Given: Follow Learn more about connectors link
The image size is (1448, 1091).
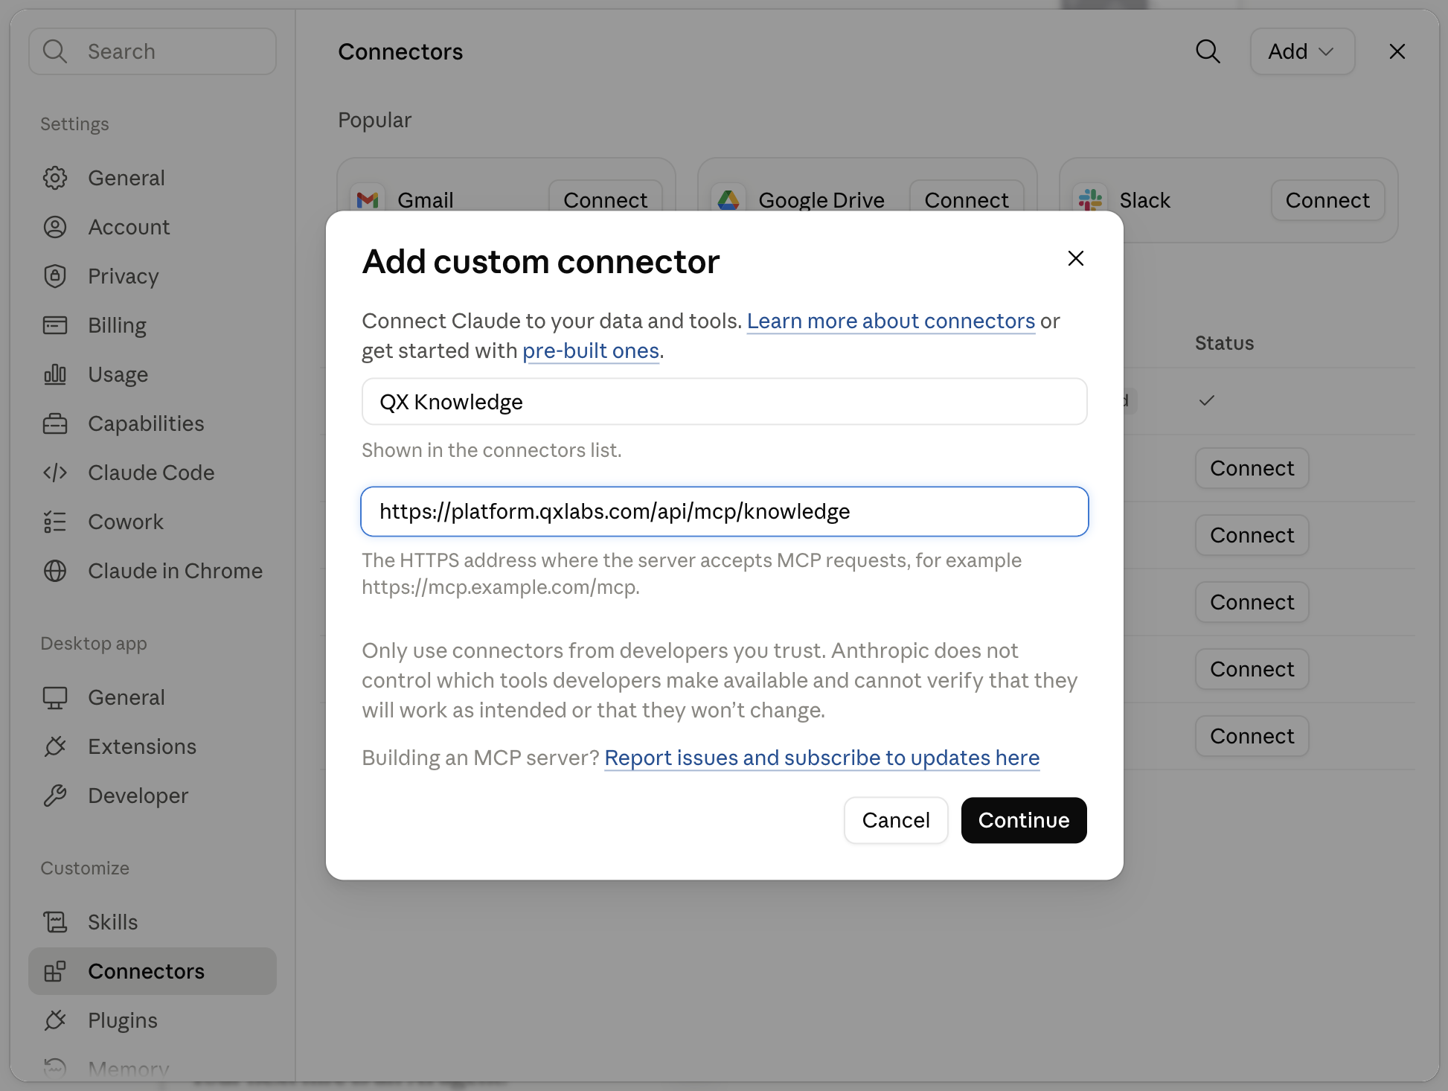Looking at the screenshot, I should click(x=891, y=321).
